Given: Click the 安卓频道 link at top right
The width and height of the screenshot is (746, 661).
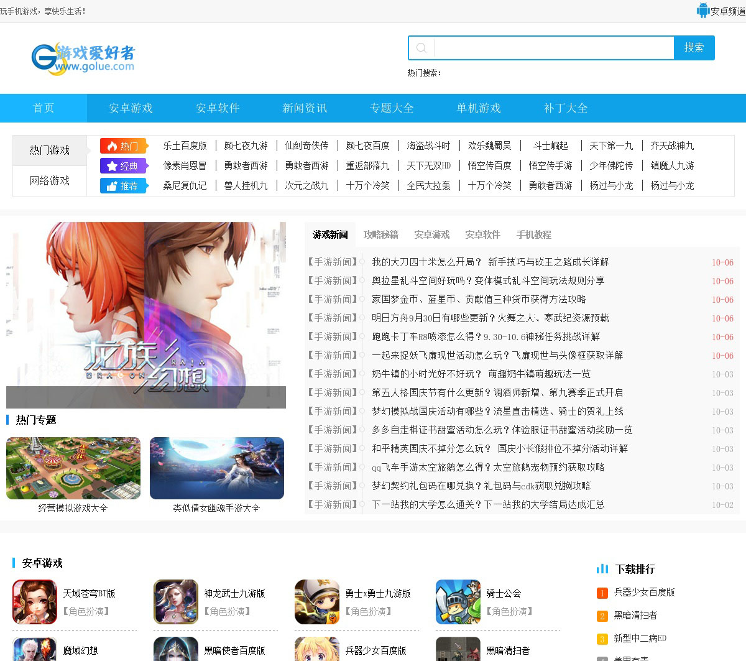Looking at the screenshot, I should pos(728,11).
